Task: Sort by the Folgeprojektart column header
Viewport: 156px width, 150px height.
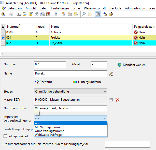Action: tap(144, 27)
